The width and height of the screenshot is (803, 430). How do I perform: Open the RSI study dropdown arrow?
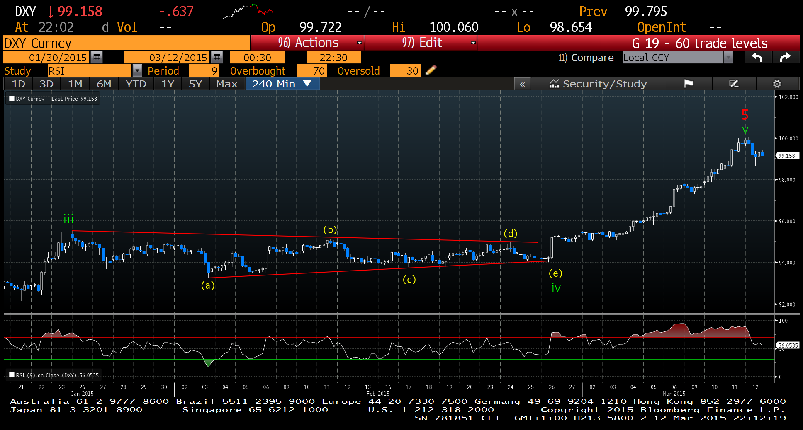point(137,71)
